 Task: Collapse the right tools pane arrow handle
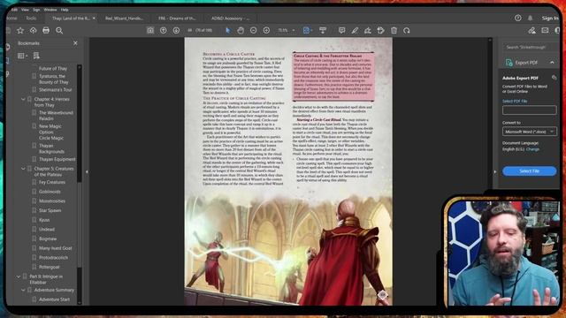495,172
